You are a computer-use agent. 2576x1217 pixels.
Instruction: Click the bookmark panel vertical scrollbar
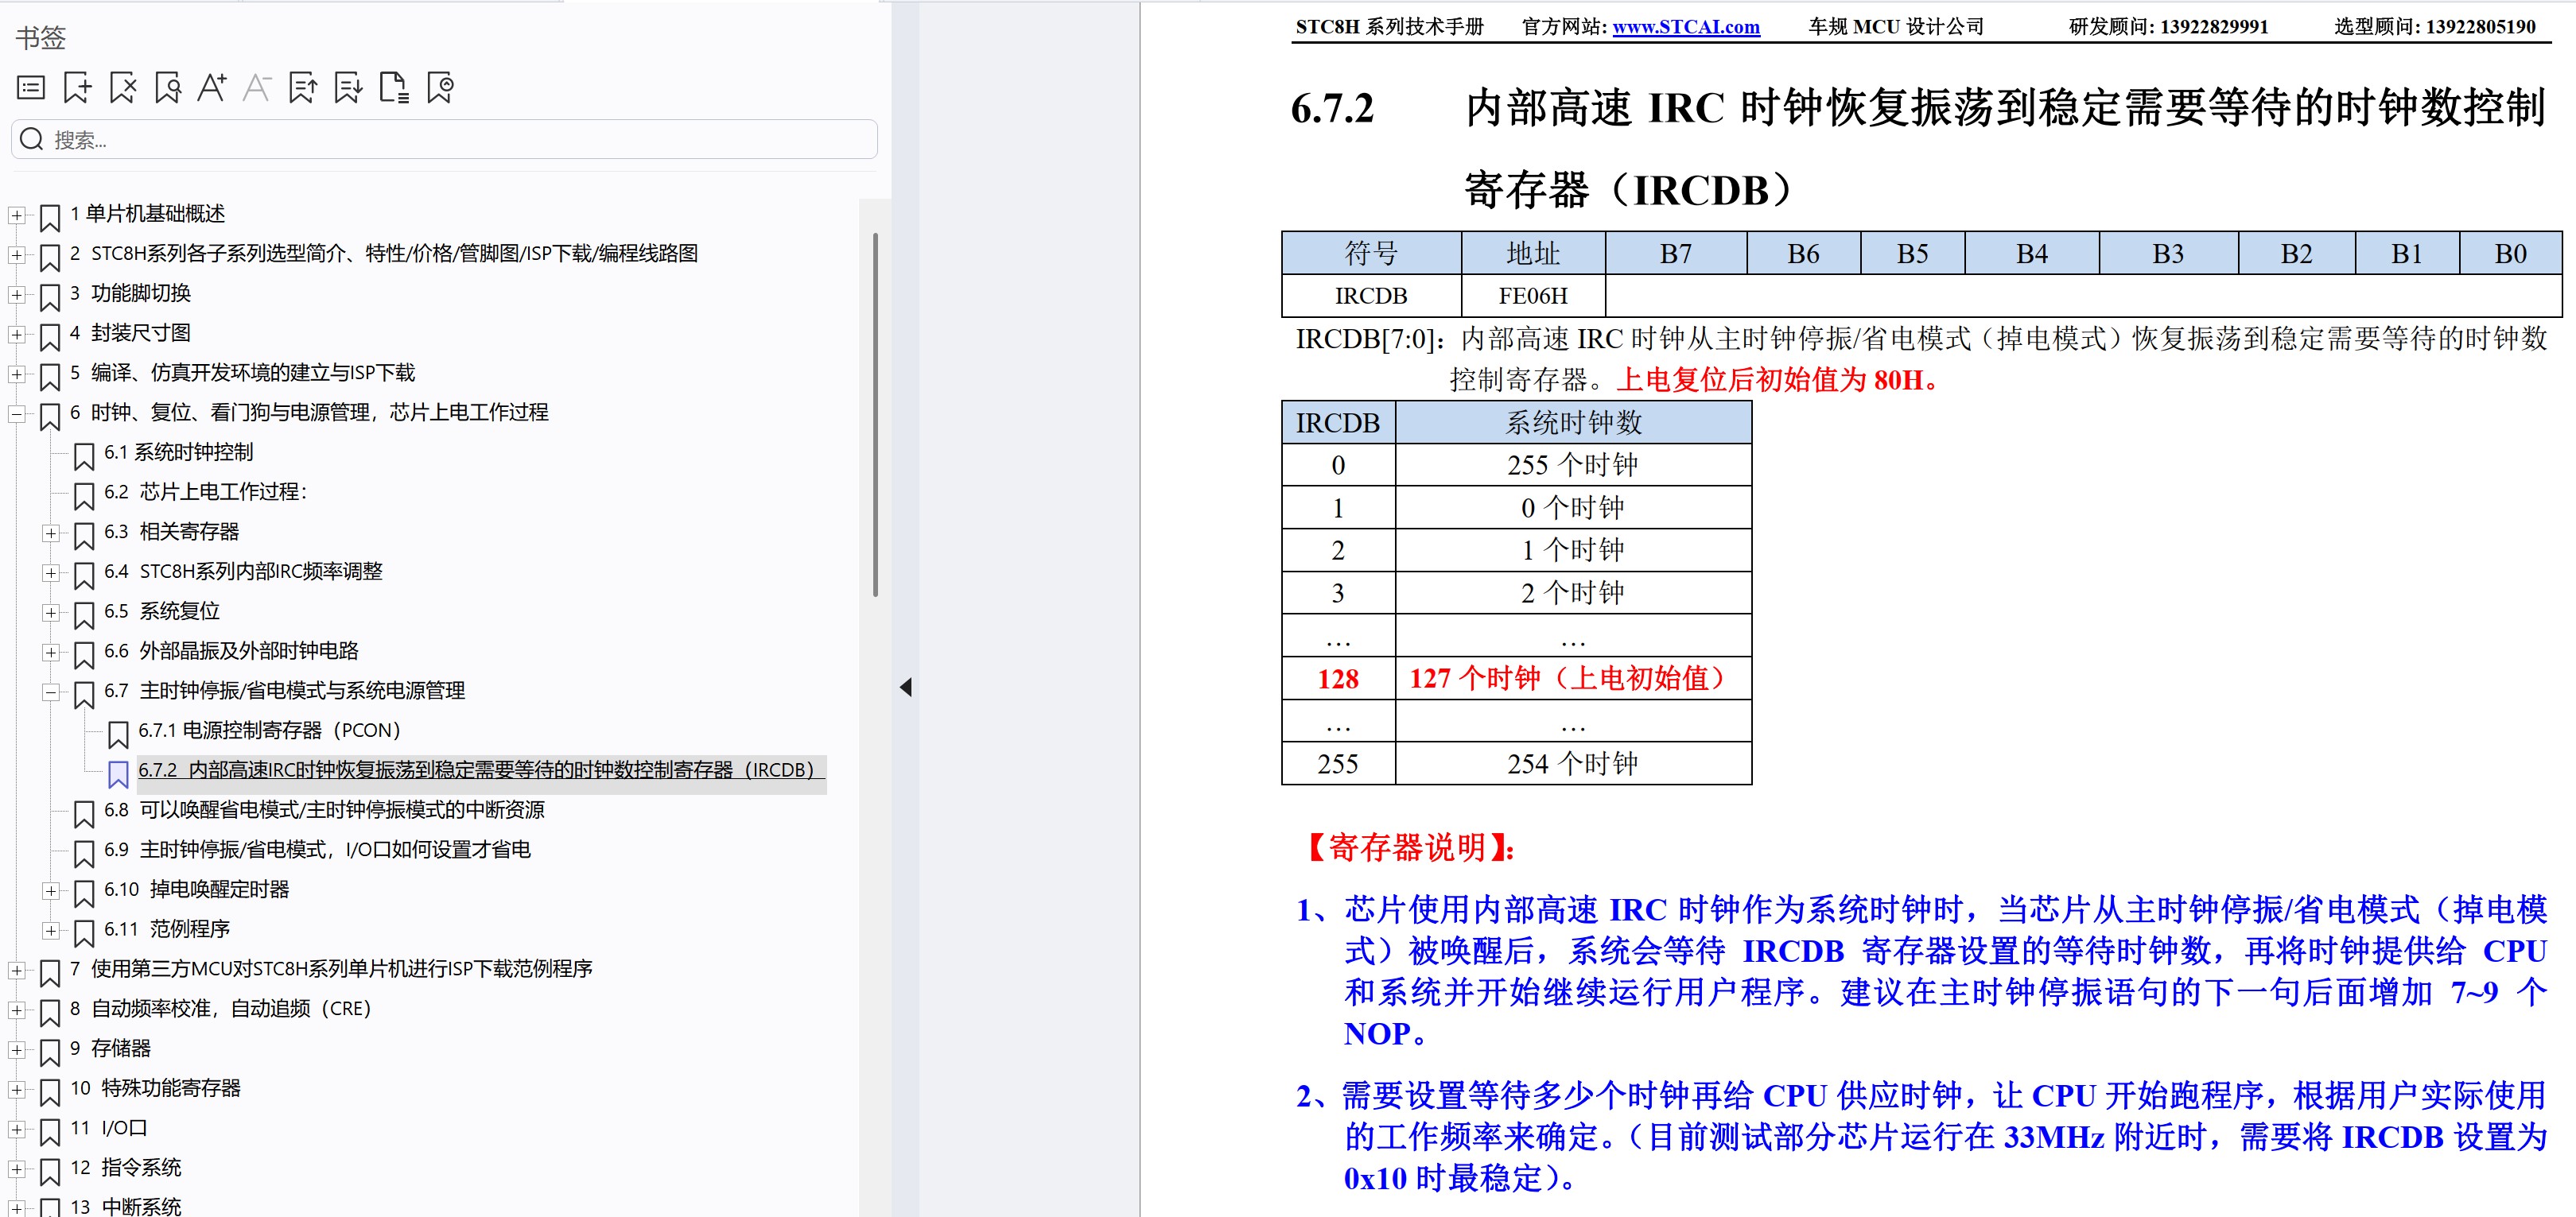(x=875, y=415)
